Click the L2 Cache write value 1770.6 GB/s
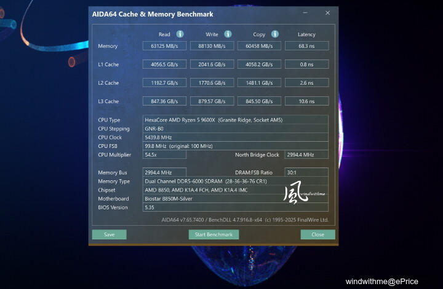Screen dimensions: 443x289 tap(212, 83)
